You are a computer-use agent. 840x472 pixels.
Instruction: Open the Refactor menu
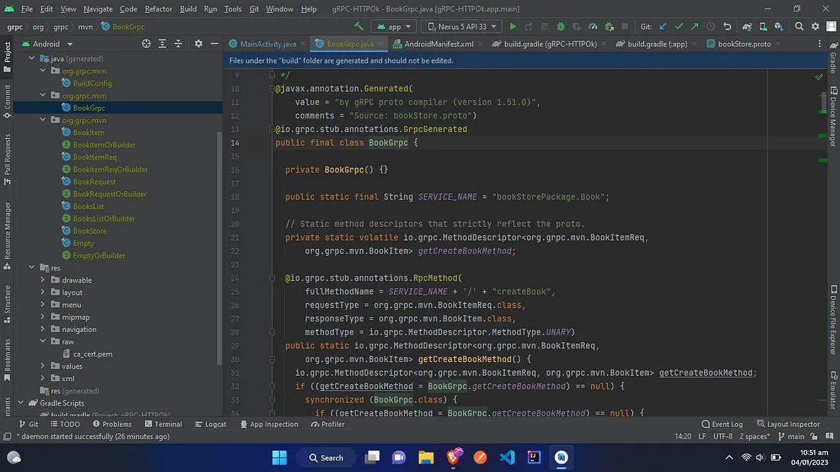pos(158,9)
